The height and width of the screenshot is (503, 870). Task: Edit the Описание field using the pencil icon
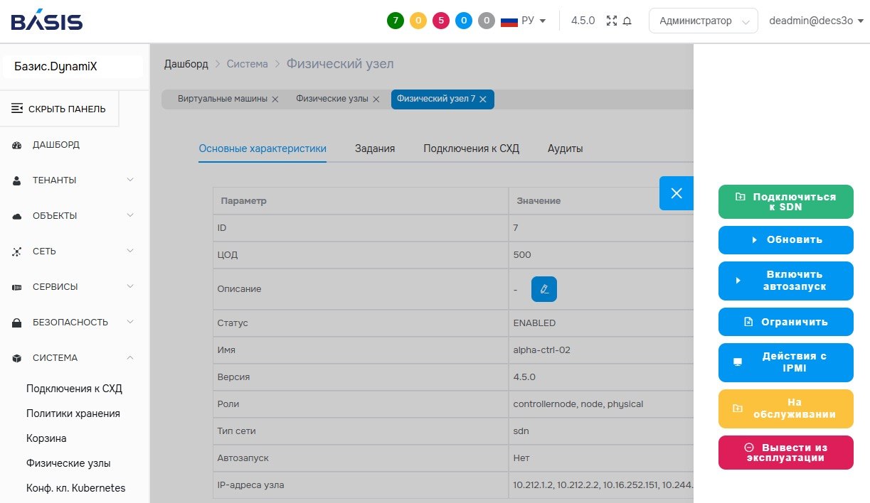[x=544, y=288]
